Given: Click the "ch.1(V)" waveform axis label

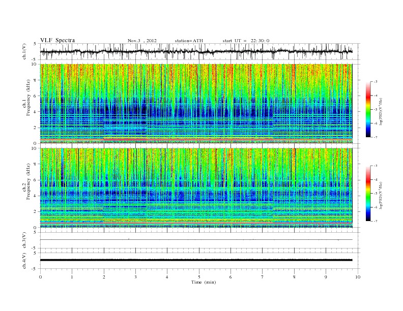Looking at the screenshot, I should [x=24, y=51].
